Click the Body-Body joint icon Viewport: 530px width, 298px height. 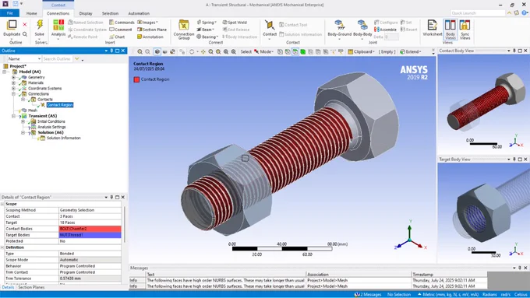362,25
